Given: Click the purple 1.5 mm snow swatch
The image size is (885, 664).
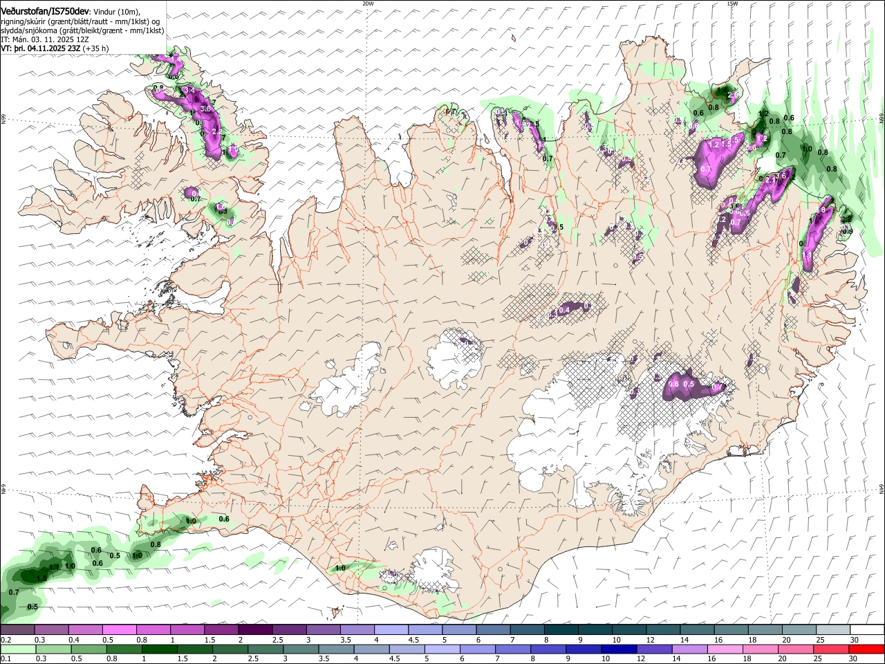Looking at the screenshot, I should 221,629.
